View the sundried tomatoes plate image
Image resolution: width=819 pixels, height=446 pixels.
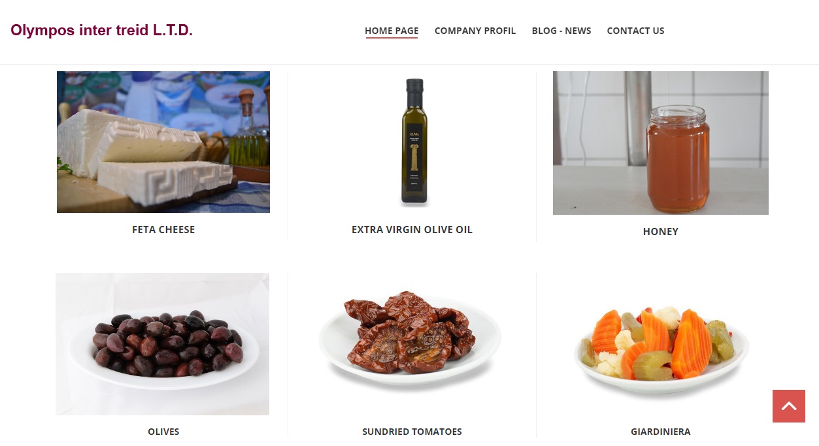coord(410,341)
